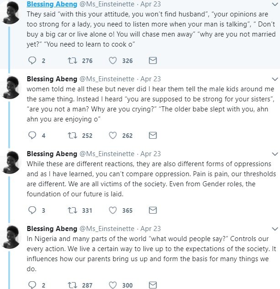Like the tweet with 300 likes

tap(112, 285)
